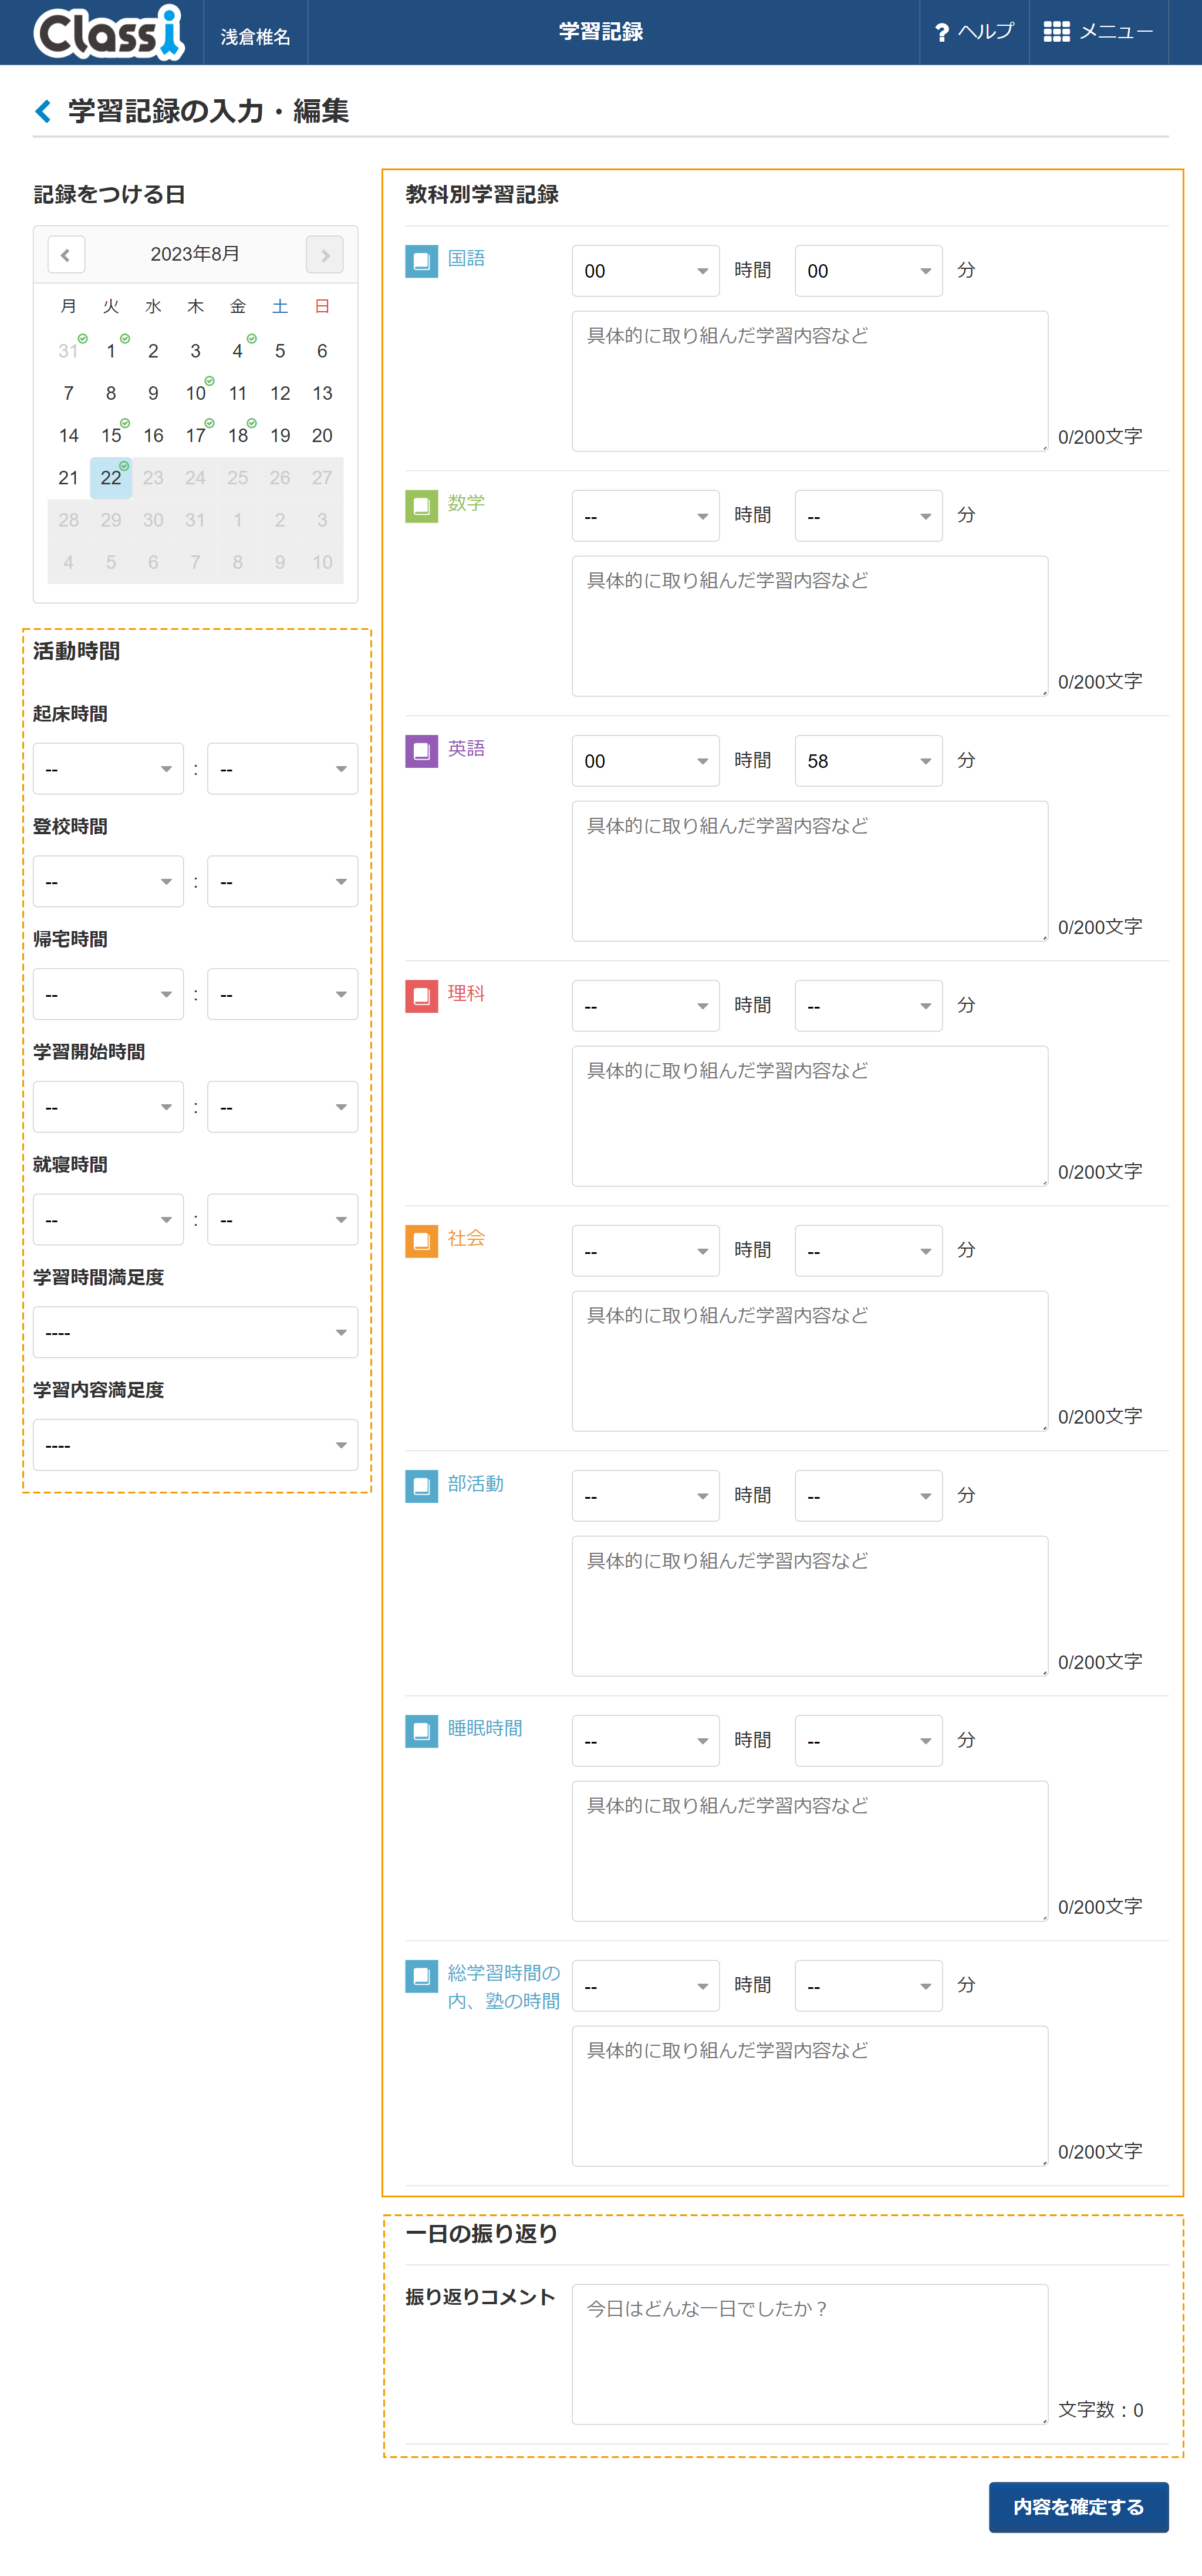
Task: Open the 英語 minutes dropdown showing 58
Action: [x=868, y=761]
